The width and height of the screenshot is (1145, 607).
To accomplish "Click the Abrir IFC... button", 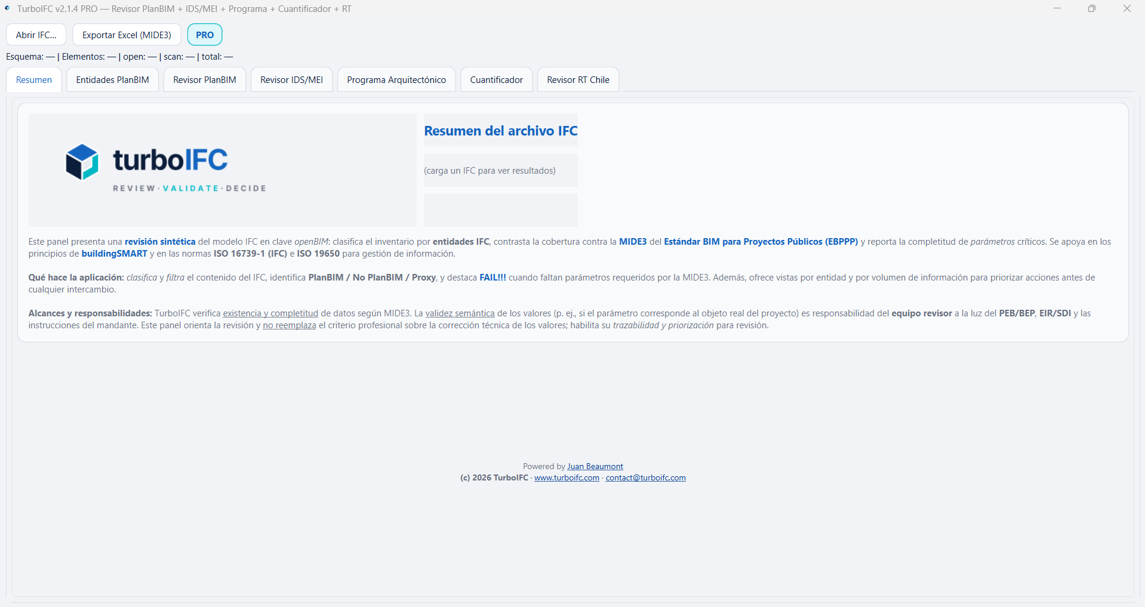I will coord(36,35).
